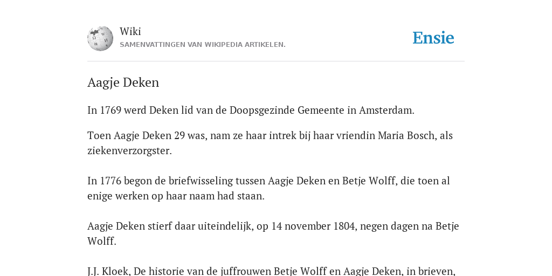Click the word 'ziekenverzorgster.'
This screenshot has height=276, width=552.
click(129, 151)
